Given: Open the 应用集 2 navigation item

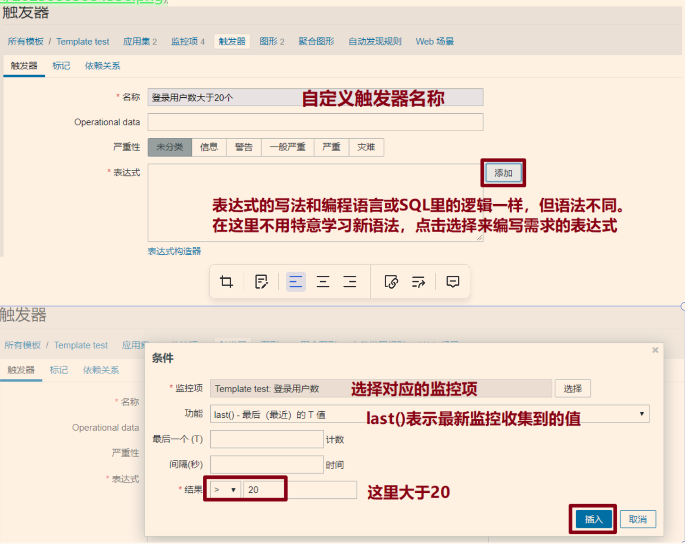Looking at the screenshot, I should pos(140,41).
